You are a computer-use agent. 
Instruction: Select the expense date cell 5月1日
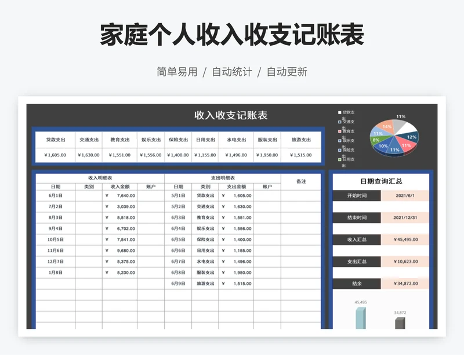[x=178, y=196]
